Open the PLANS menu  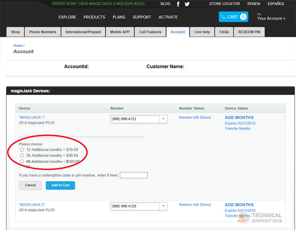119,17
